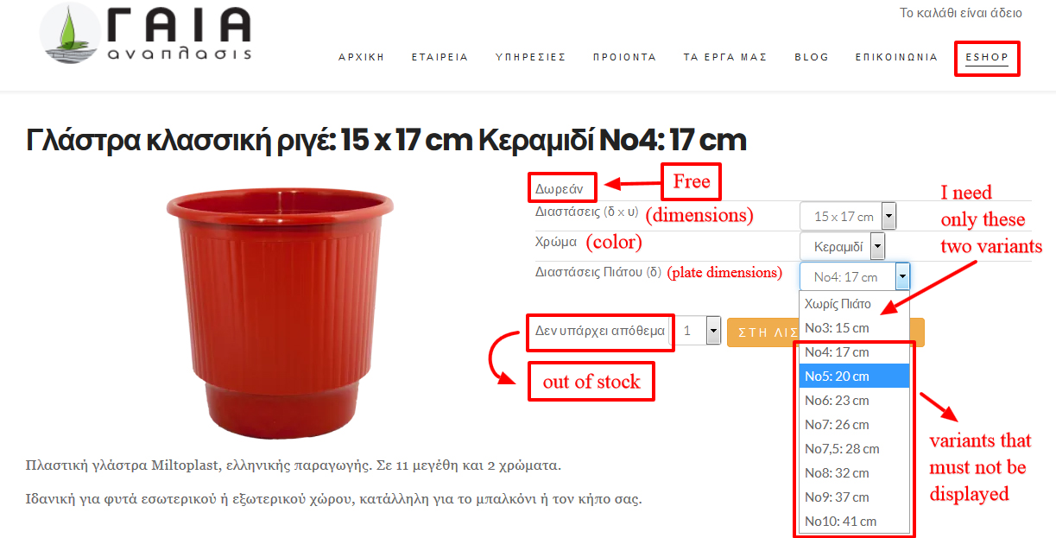Go to the ΥΠΗΡΕΣΙΕΣ page
Viewport: 1056px width, 538px height.
coord(531,57)
